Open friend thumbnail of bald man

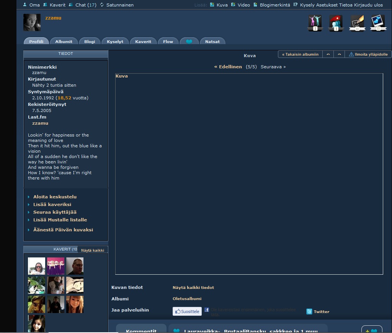pyautogui.click(x=75, y=266)
